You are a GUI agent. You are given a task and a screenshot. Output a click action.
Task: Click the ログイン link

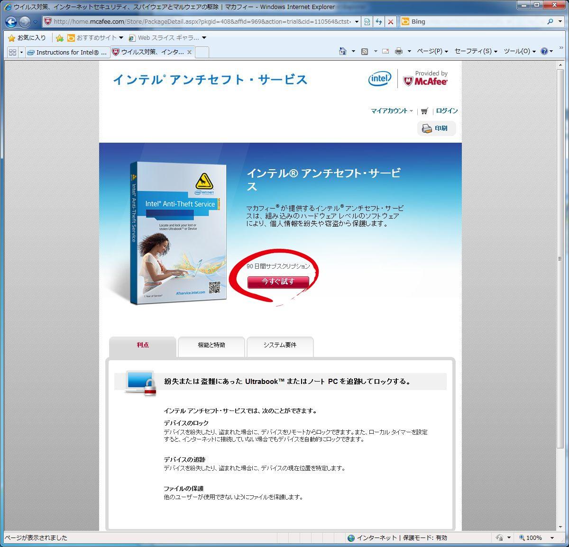(447, 111)
